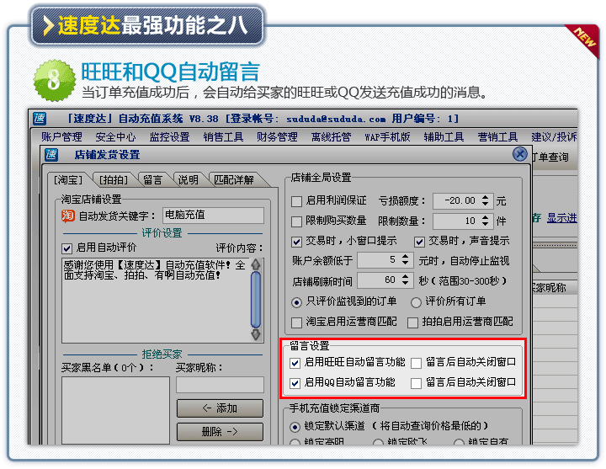Screen dimensions: 606x469
Task: Click the 亏损额度 value field
Action: click(x=457, y=200)
